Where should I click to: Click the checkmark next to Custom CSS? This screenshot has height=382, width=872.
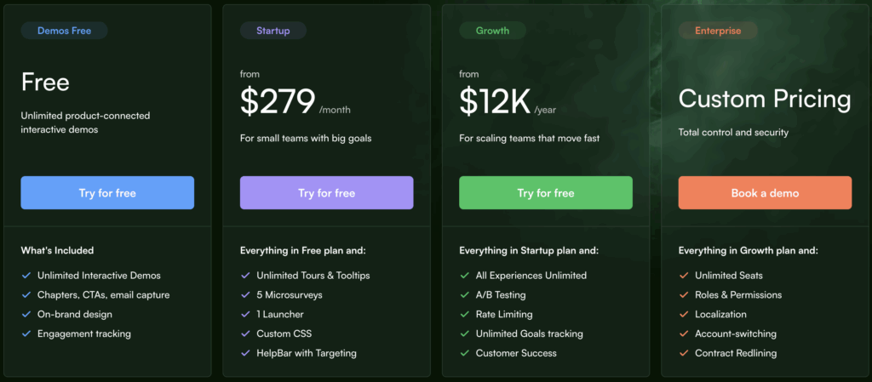(x=244, y=334)
